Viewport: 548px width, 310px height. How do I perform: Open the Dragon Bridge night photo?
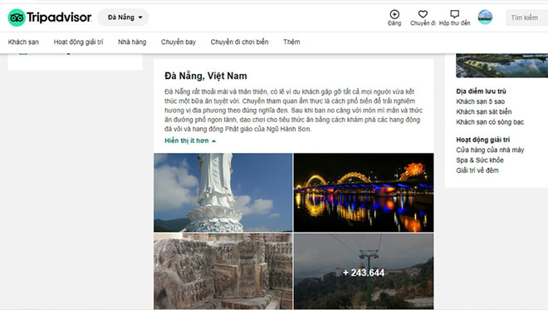coord(364,193)
